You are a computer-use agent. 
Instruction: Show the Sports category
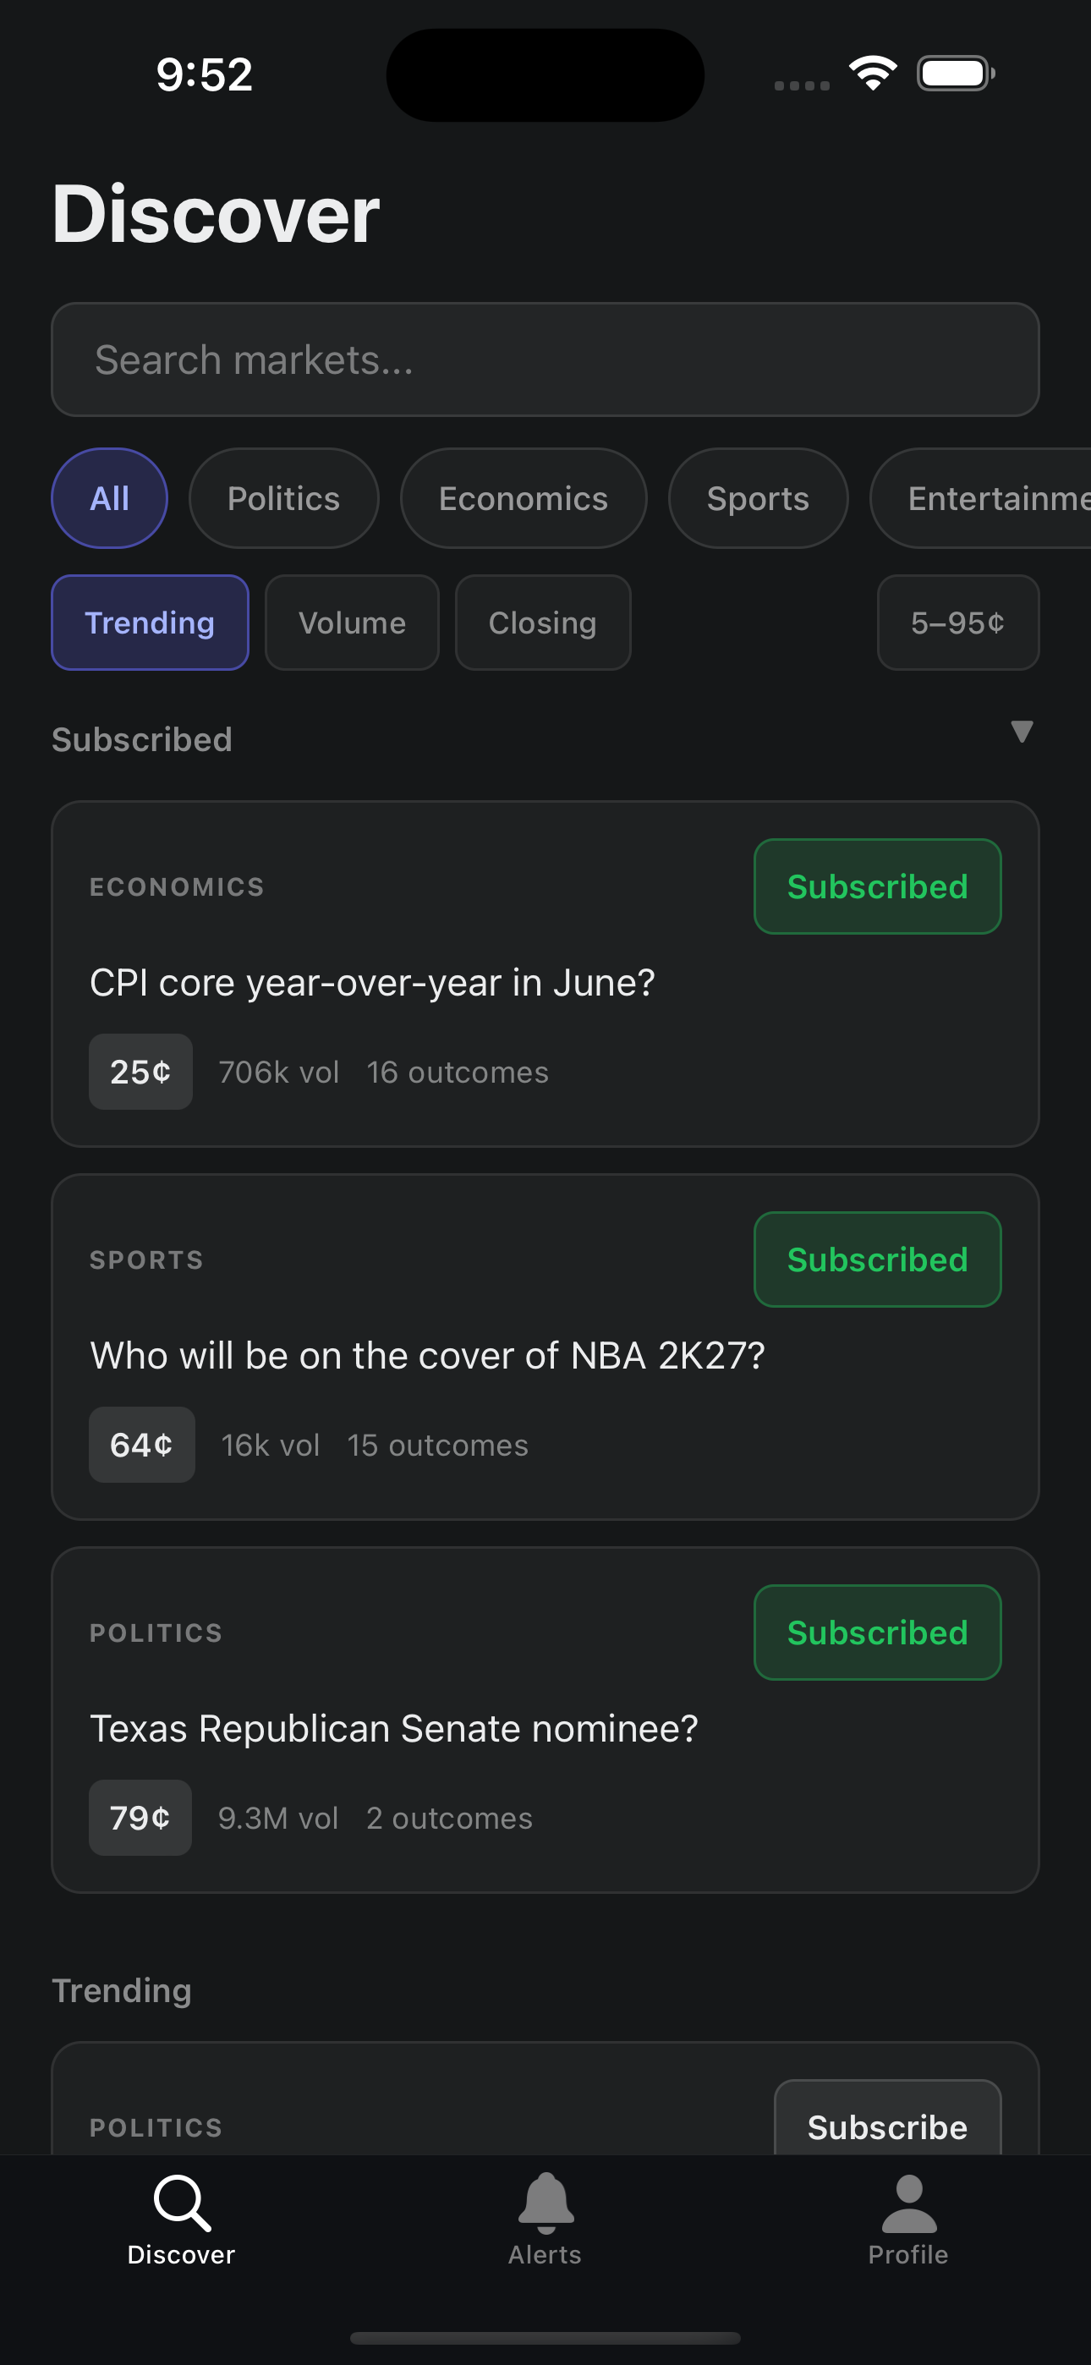click(758, 498)
